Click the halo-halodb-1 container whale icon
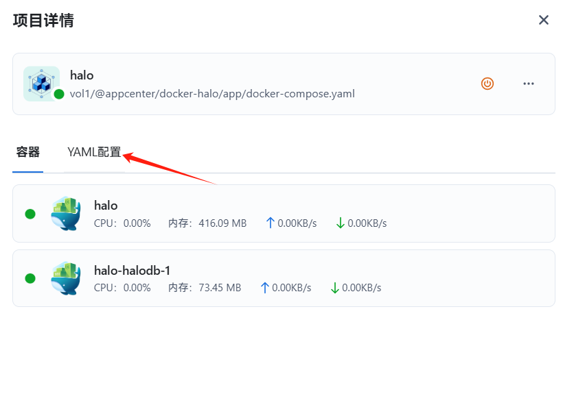Image resolution: width=574 pixels, height=405 pixels. pos(66,278)
